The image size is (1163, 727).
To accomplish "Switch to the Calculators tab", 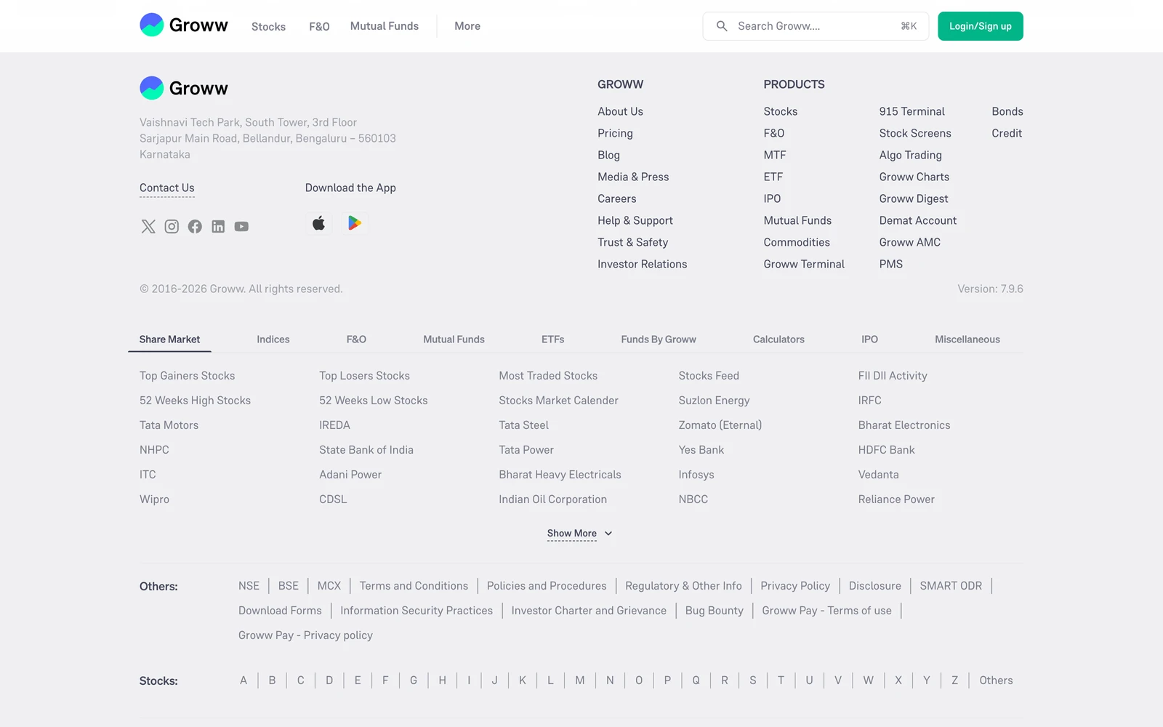I will [x=778, y=340].
